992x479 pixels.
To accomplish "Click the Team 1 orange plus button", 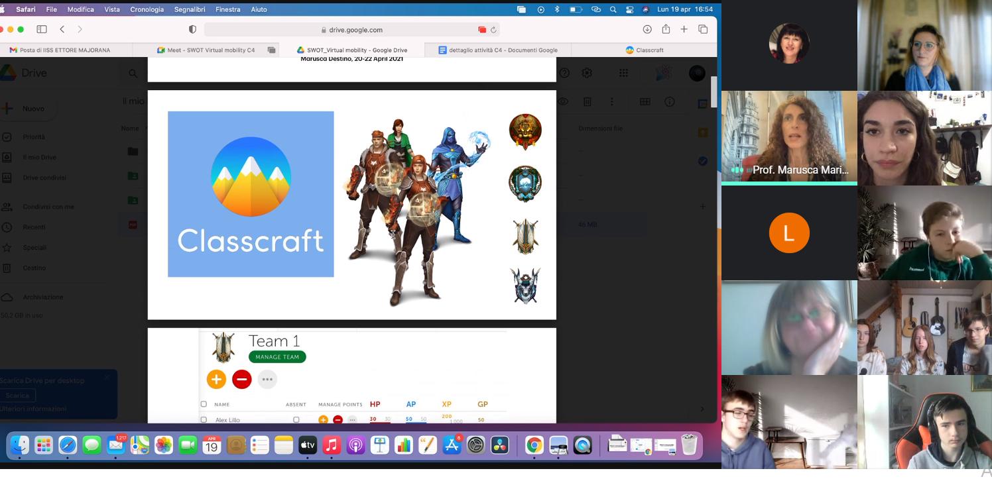I will click(x=216, y=379).
